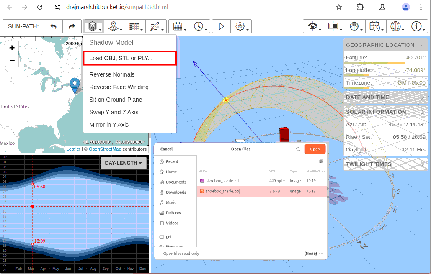Click the info icon in toolbar

point(417,26)
